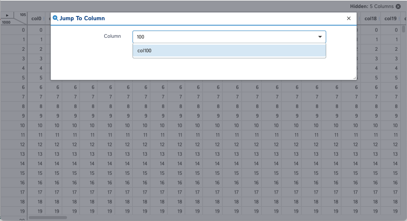The width and height of the screenshot is (407, 221).
Task: Click col19 cell in row 2
Action: point(391,49)
